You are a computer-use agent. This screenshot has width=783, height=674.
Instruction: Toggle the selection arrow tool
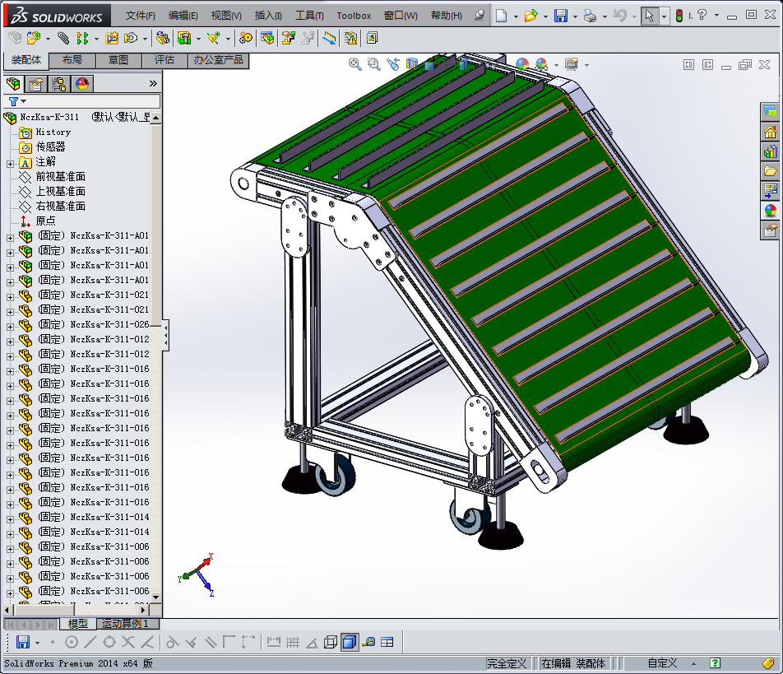[x=649, y=16]
